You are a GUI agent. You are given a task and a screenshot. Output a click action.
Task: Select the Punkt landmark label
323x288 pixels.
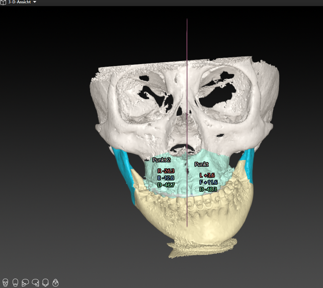tap(201, 164)
